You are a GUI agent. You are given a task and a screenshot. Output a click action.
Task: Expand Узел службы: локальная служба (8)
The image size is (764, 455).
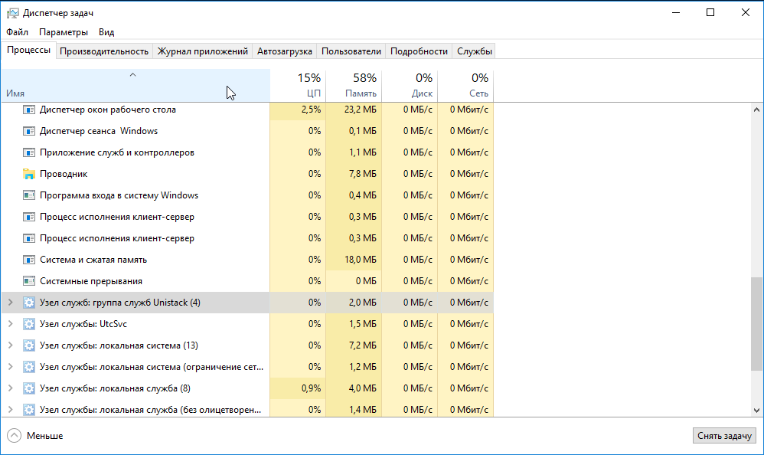[10, 388]
